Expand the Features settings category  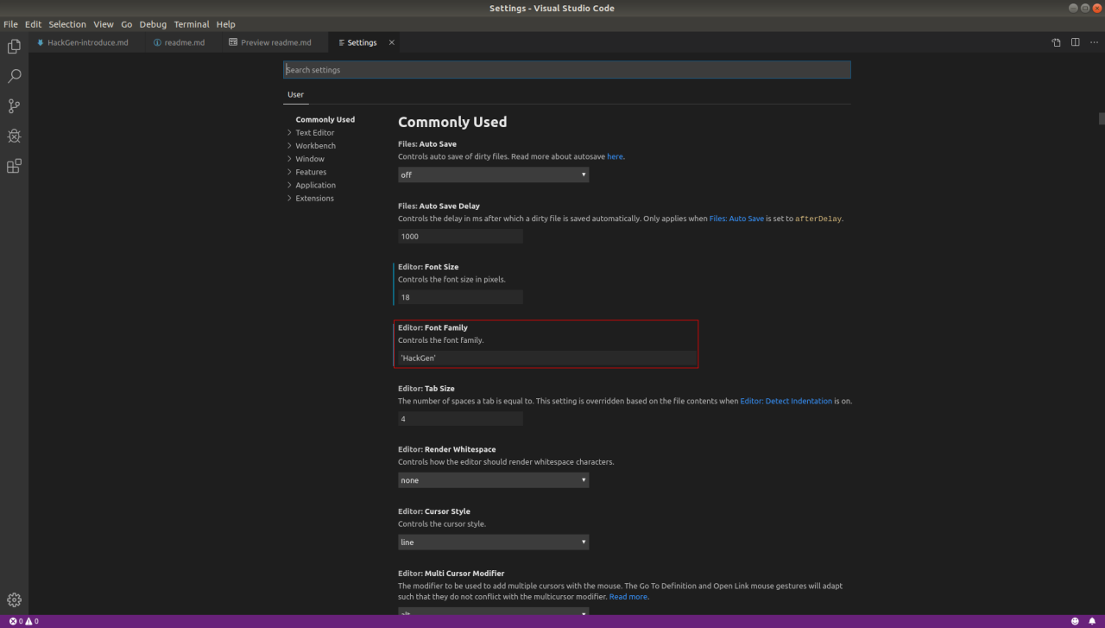[x=311, y=172]
